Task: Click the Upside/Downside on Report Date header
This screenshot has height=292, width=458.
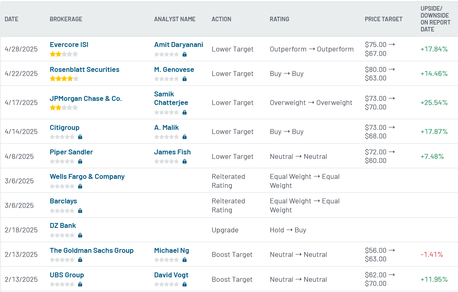Action: click(x=436, y=19)
